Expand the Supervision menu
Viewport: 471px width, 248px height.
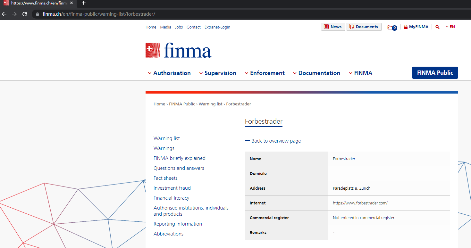(x=217, y=73)
